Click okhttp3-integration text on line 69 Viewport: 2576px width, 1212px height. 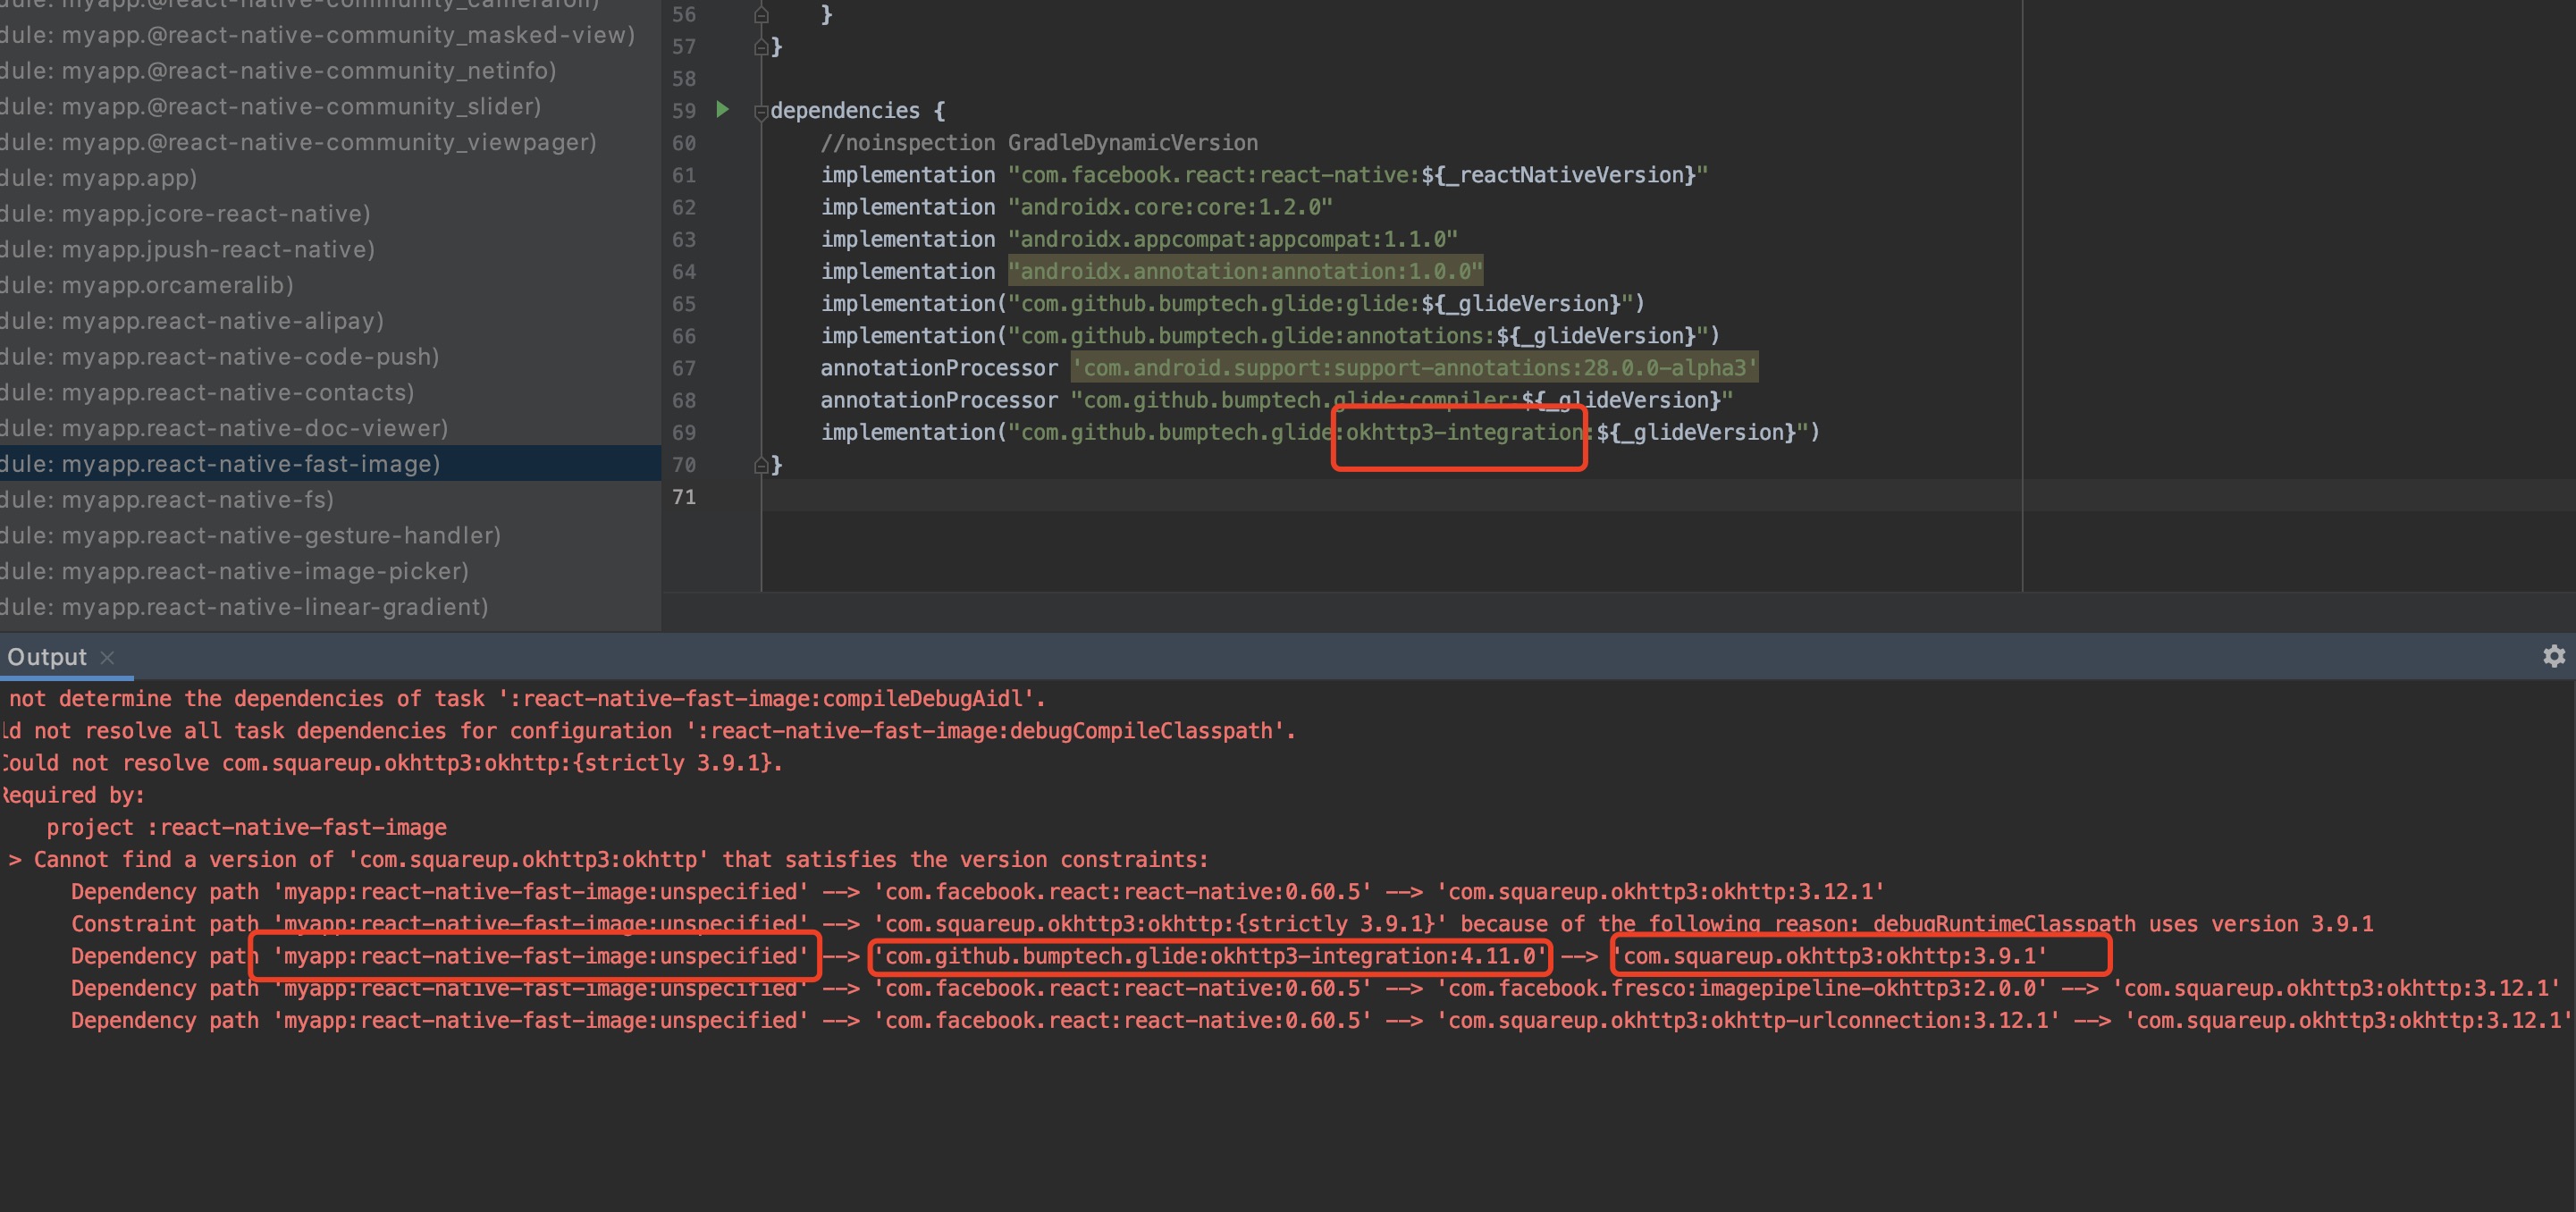1462,432
